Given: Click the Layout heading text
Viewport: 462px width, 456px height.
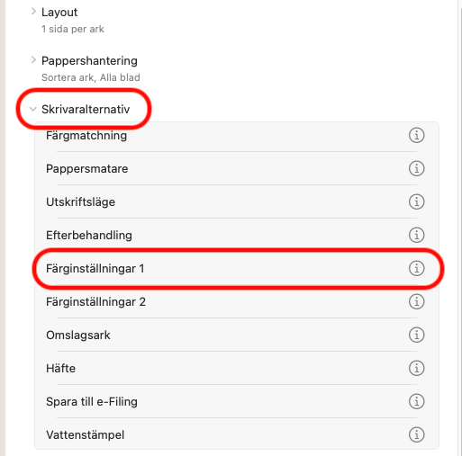Looking at the screenshot, I should click(59, 13).
